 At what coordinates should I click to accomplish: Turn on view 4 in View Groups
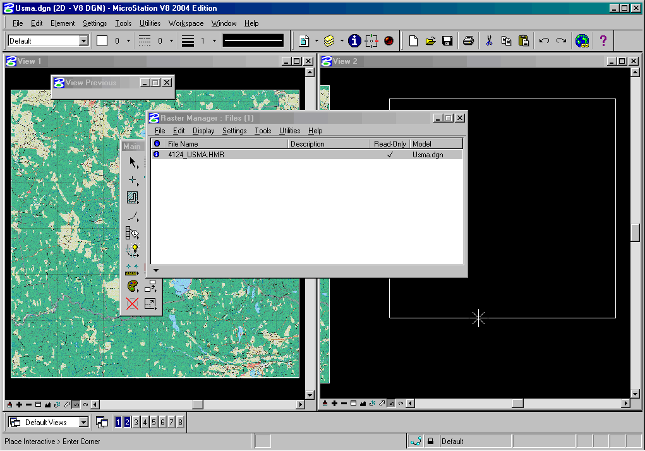point(145,422)
